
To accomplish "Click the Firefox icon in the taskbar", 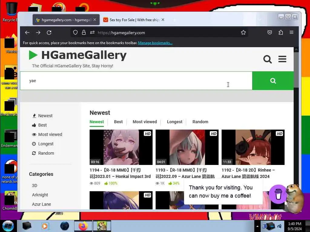I will (x=83, y=226).
